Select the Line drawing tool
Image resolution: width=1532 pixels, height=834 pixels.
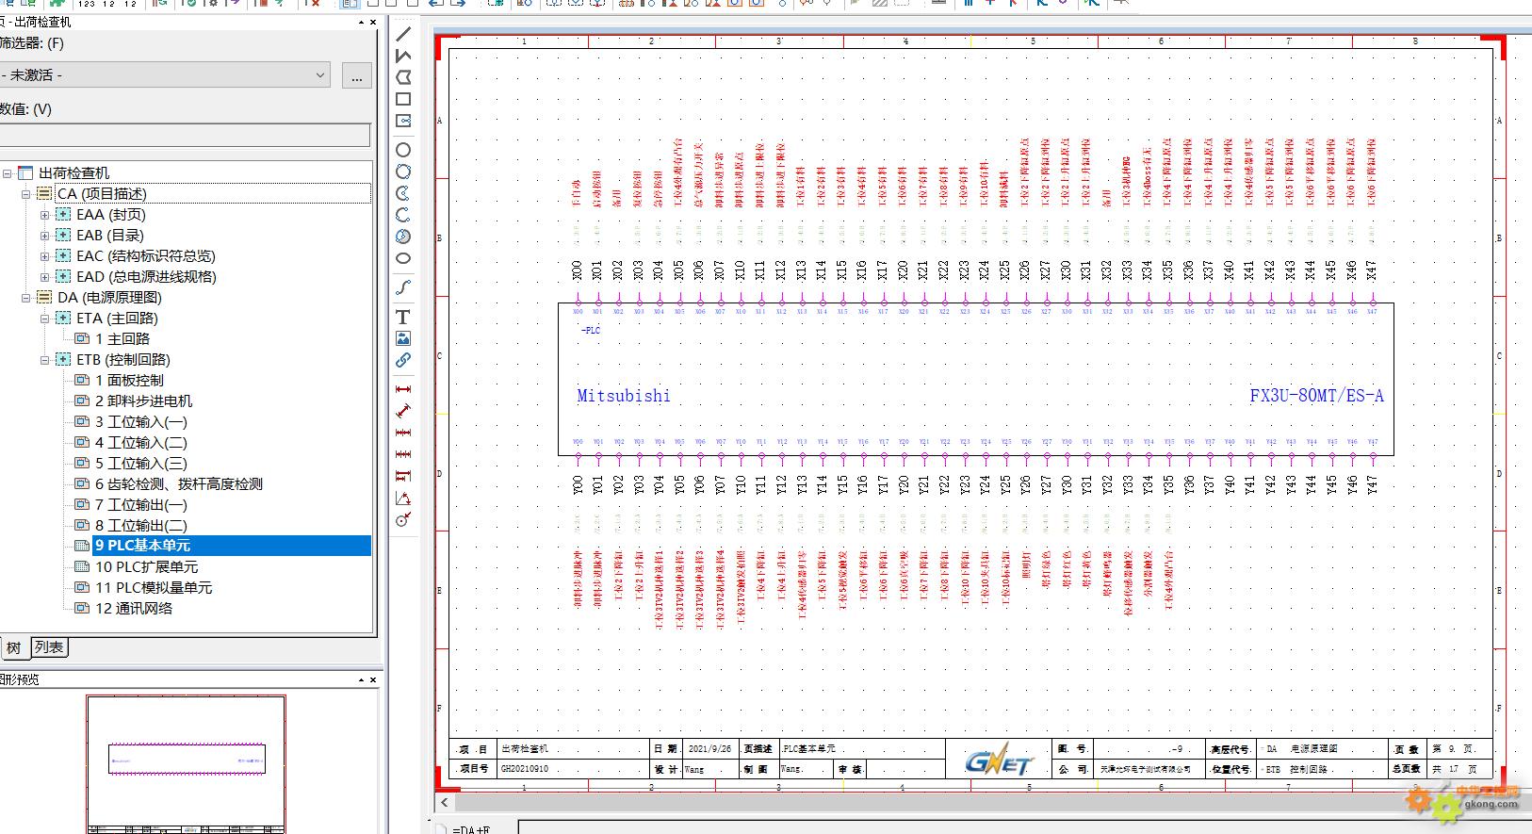click(x=403, y=34)
